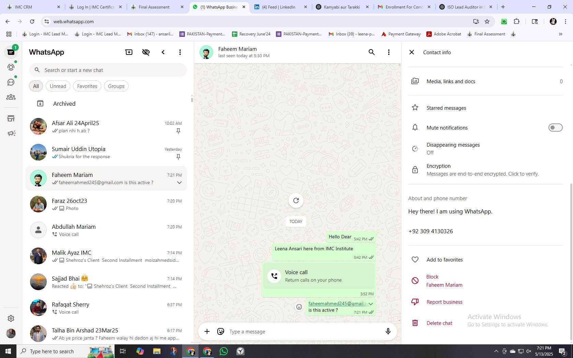Open Abdullah Mariam chat
Screen dimensions: 573x358
(x=106, y=230)
